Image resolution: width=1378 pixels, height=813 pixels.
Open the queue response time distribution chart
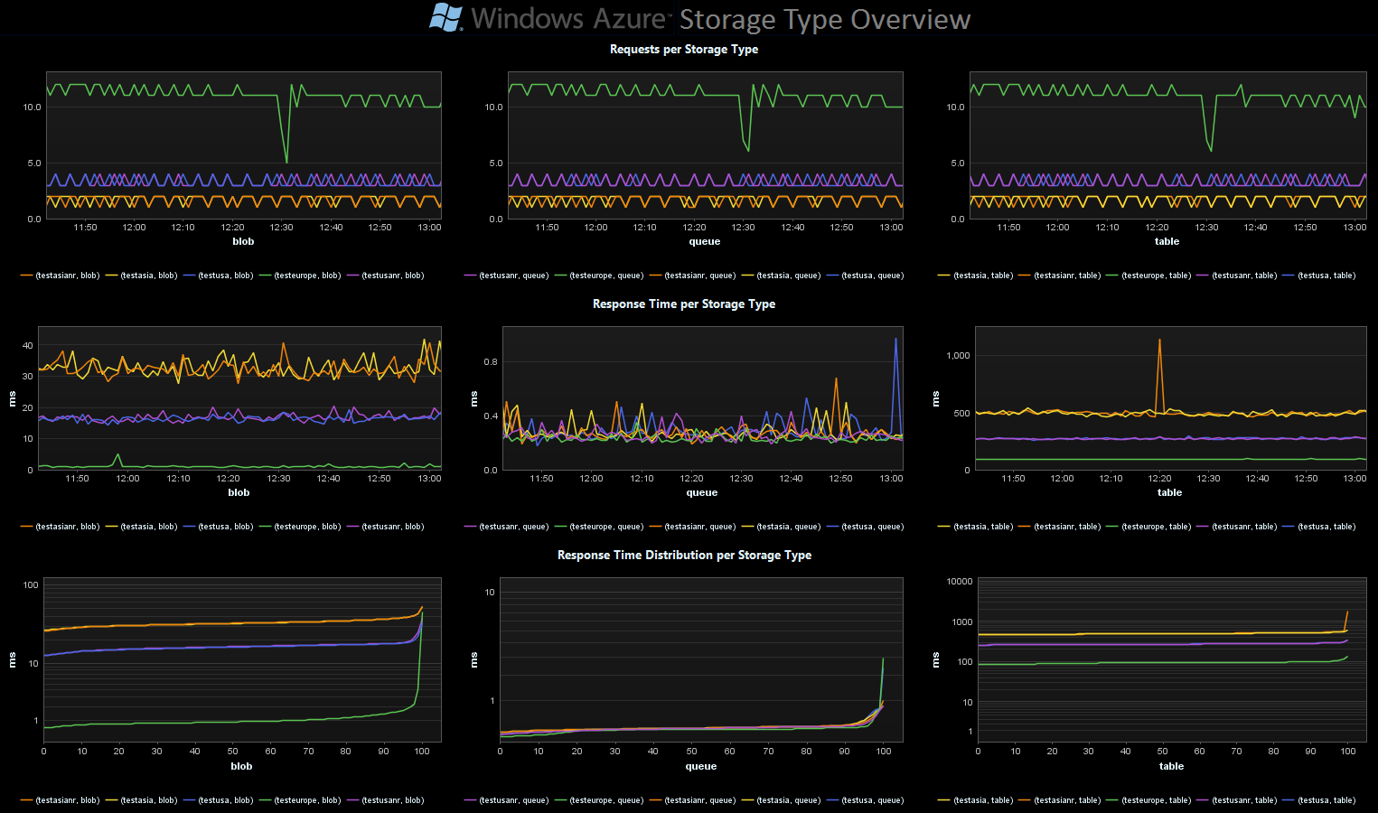(701, 660)
